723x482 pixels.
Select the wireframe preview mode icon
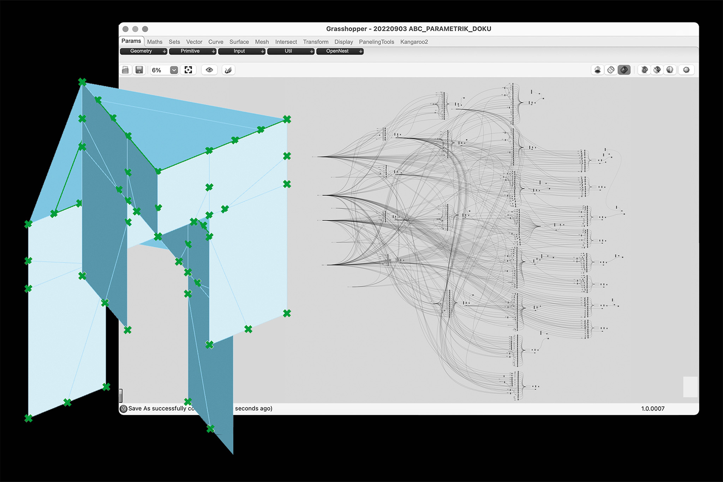click(x=611, y=70)
